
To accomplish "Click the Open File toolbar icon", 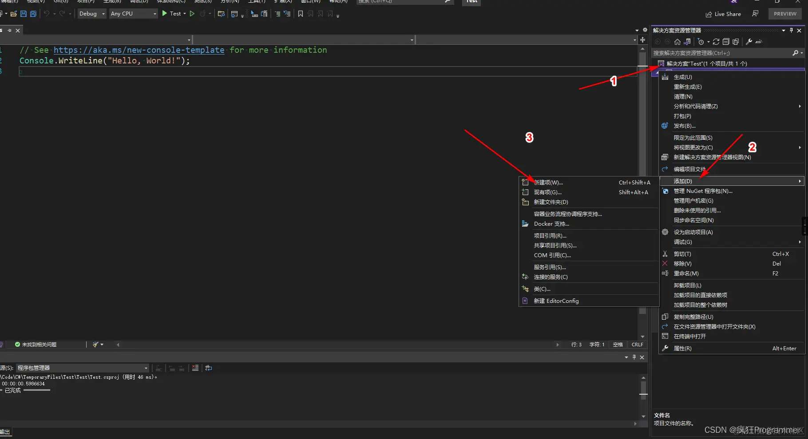I will coord(14,14).
